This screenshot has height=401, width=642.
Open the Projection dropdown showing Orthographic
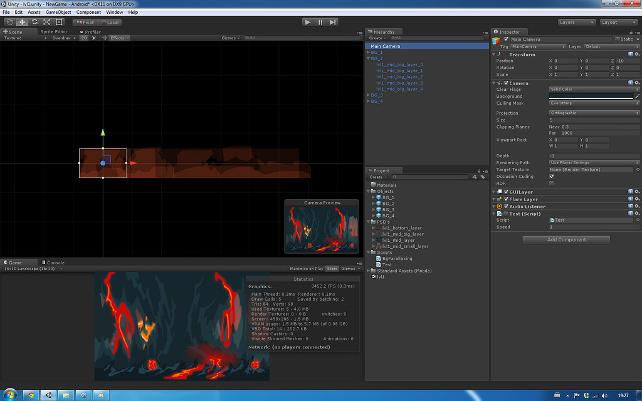pos(593,113)
